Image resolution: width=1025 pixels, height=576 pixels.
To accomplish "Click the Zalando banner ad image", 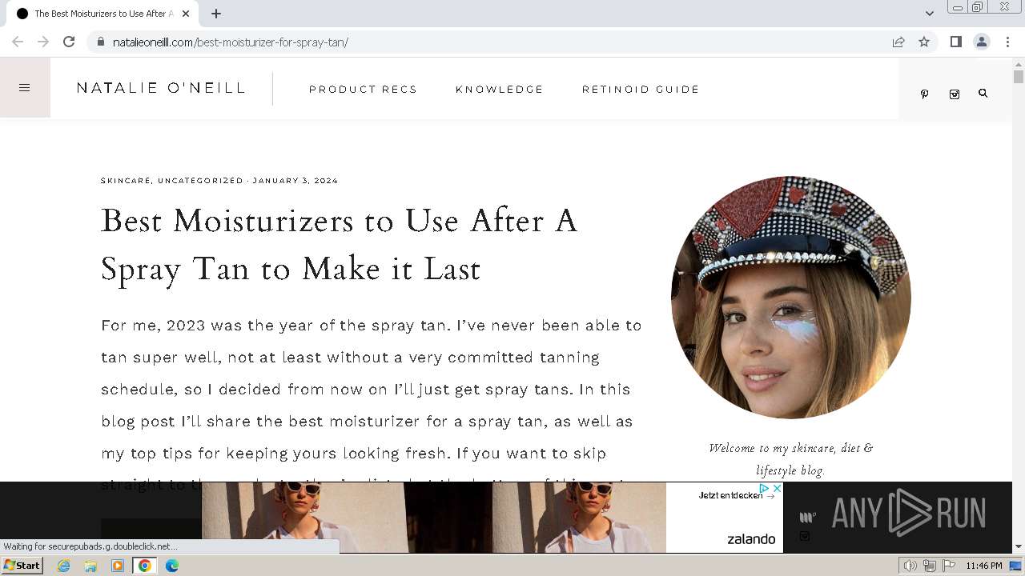I will pyautogui.click(x=433, y=517).
